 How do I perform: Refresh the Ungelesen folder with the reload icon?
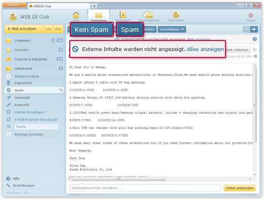(x=53, y=40)
